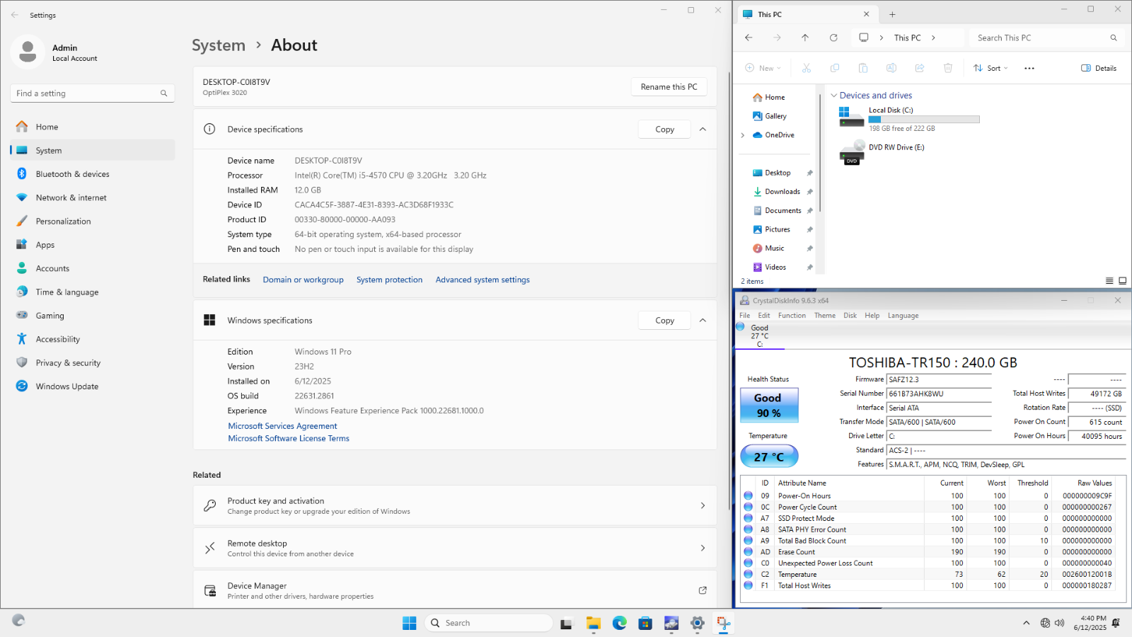Click the Copy icon in Explorer toolbar
This screenshot has height=637, width=1132.
pos(835,68)
